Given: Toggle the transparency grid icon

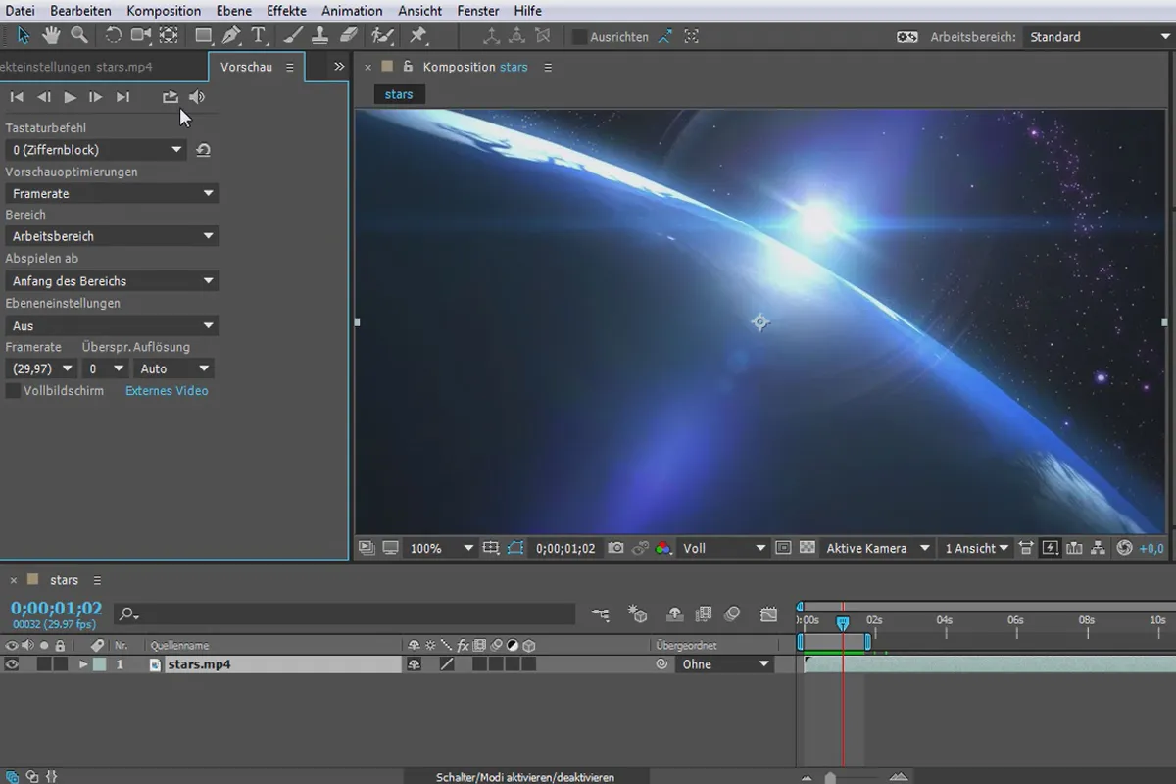Looking at the screenshot, I should [808, 548].
